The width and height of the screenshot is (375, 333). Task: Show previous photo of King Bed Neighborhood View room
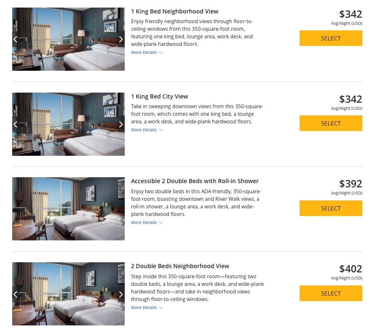point(16,39)
